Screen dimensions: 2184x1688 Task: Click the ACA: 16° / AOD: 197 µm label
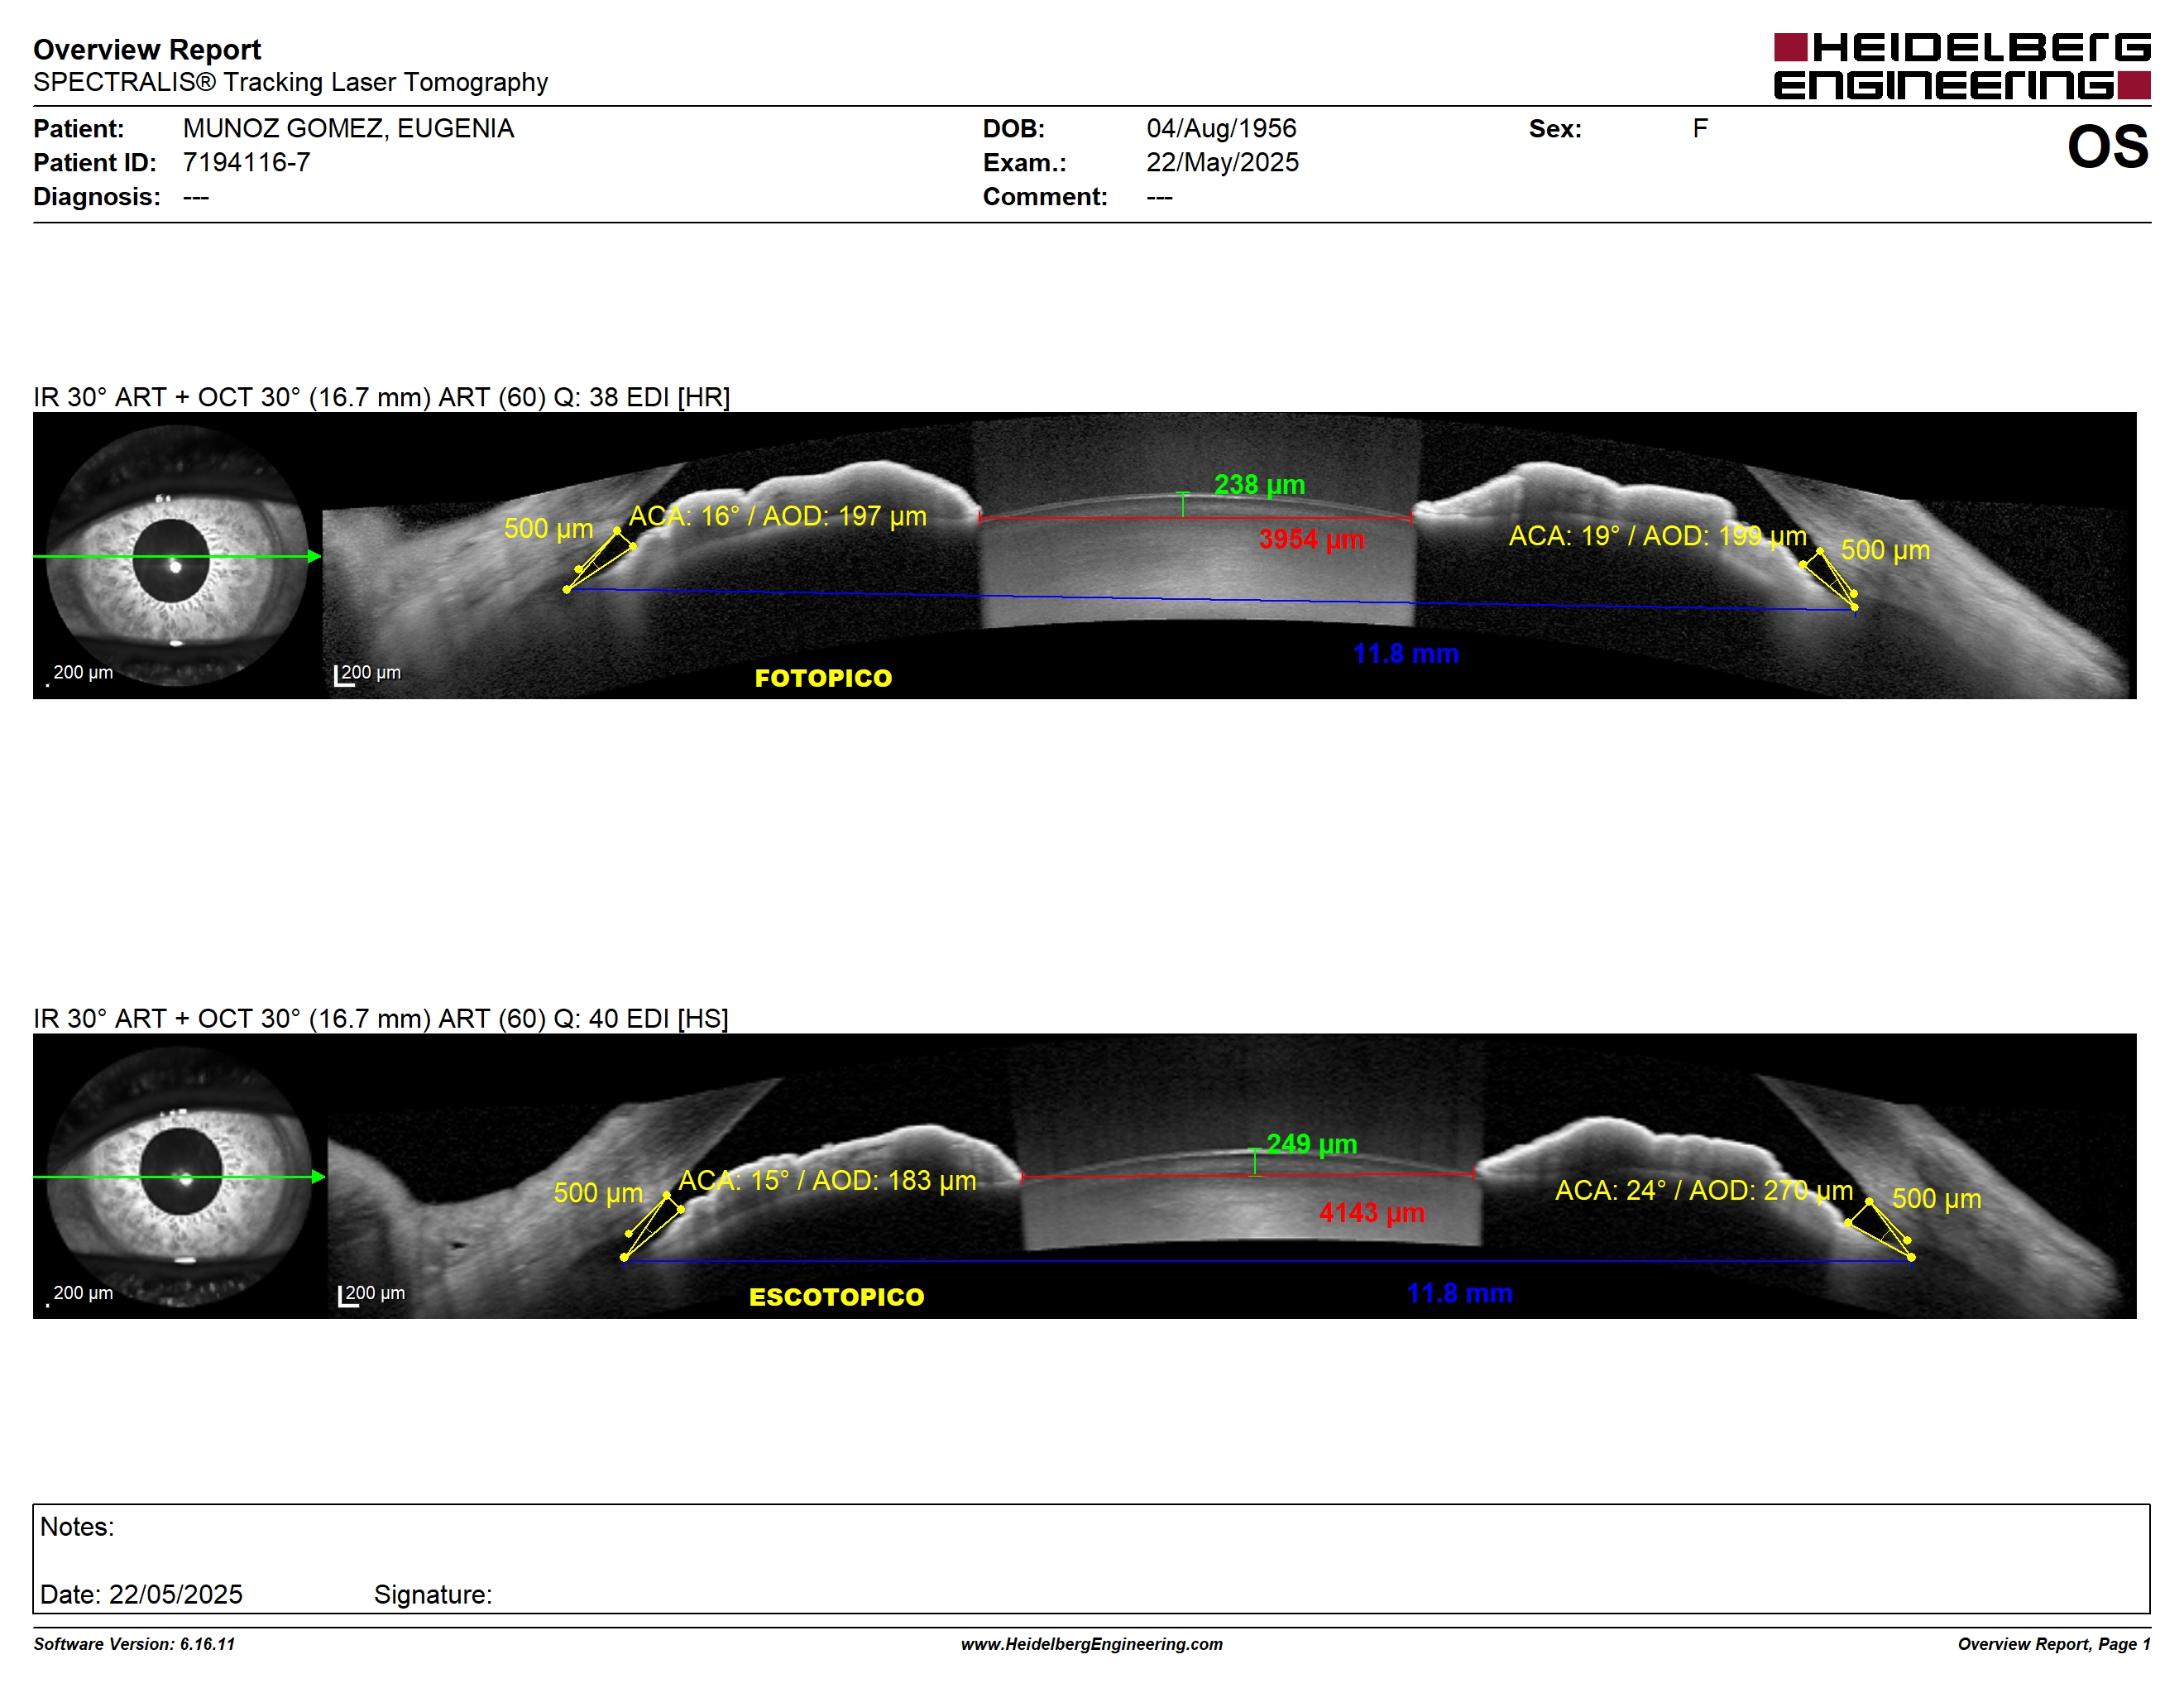(x=777, y=516)
